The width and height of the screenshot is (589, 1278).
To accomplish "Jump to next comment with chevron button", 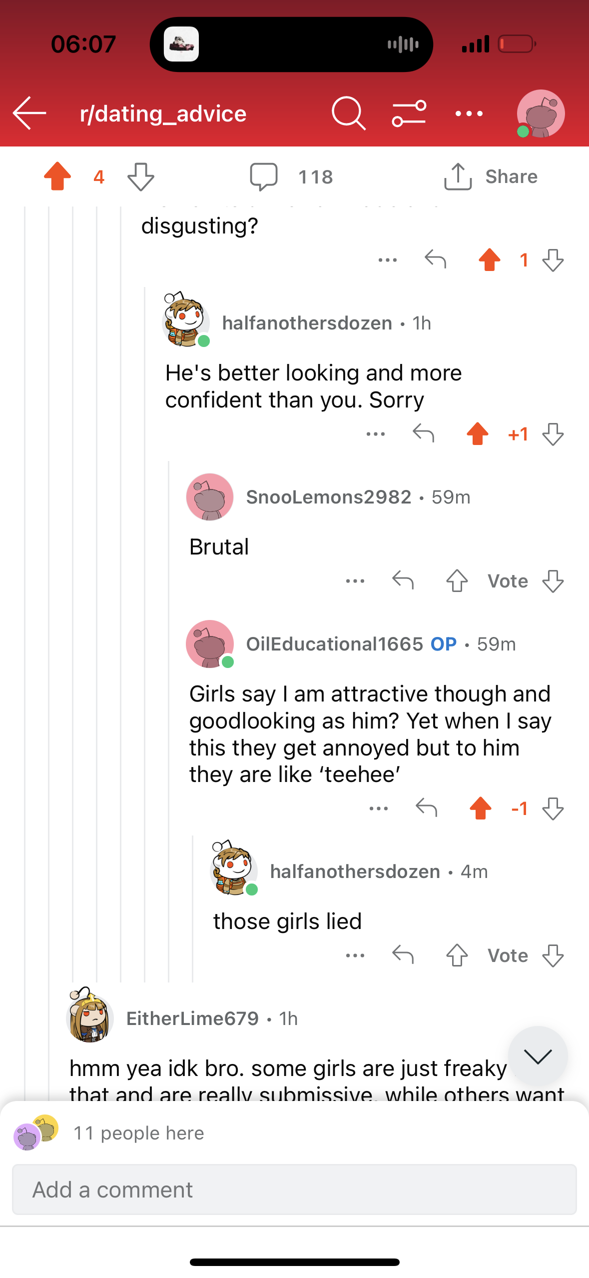I will click(x=538, y=1056).
